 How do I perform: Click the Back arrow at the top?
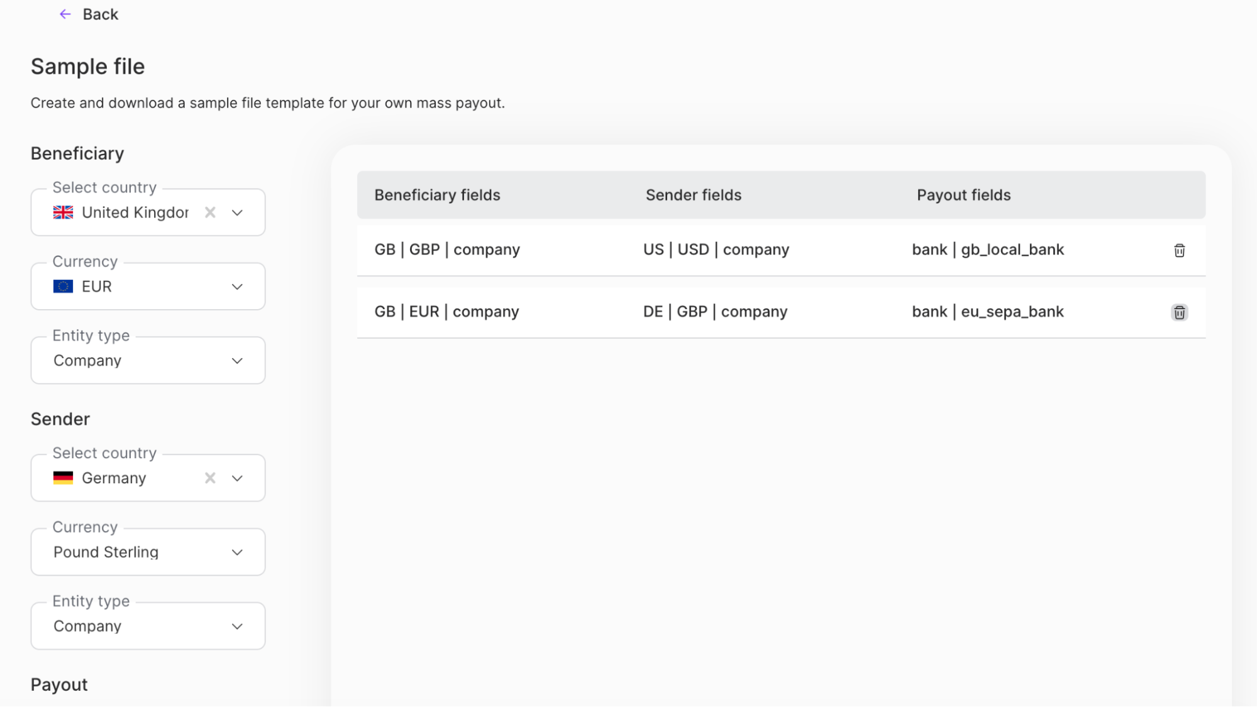tap(65, 14)
